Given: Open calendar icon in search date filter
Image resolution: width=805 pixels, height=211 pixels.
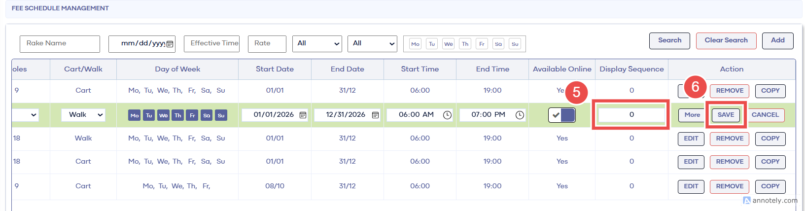Looking at the screenshot, I should tap(170, 44).
